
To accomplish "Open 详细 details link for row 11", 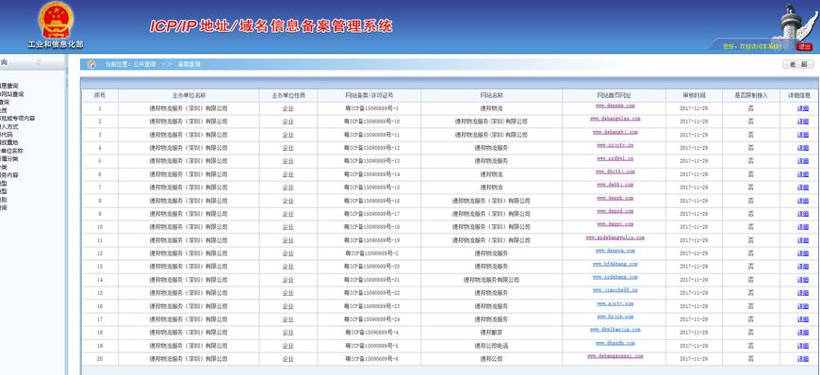I will (x=803, y=240).
